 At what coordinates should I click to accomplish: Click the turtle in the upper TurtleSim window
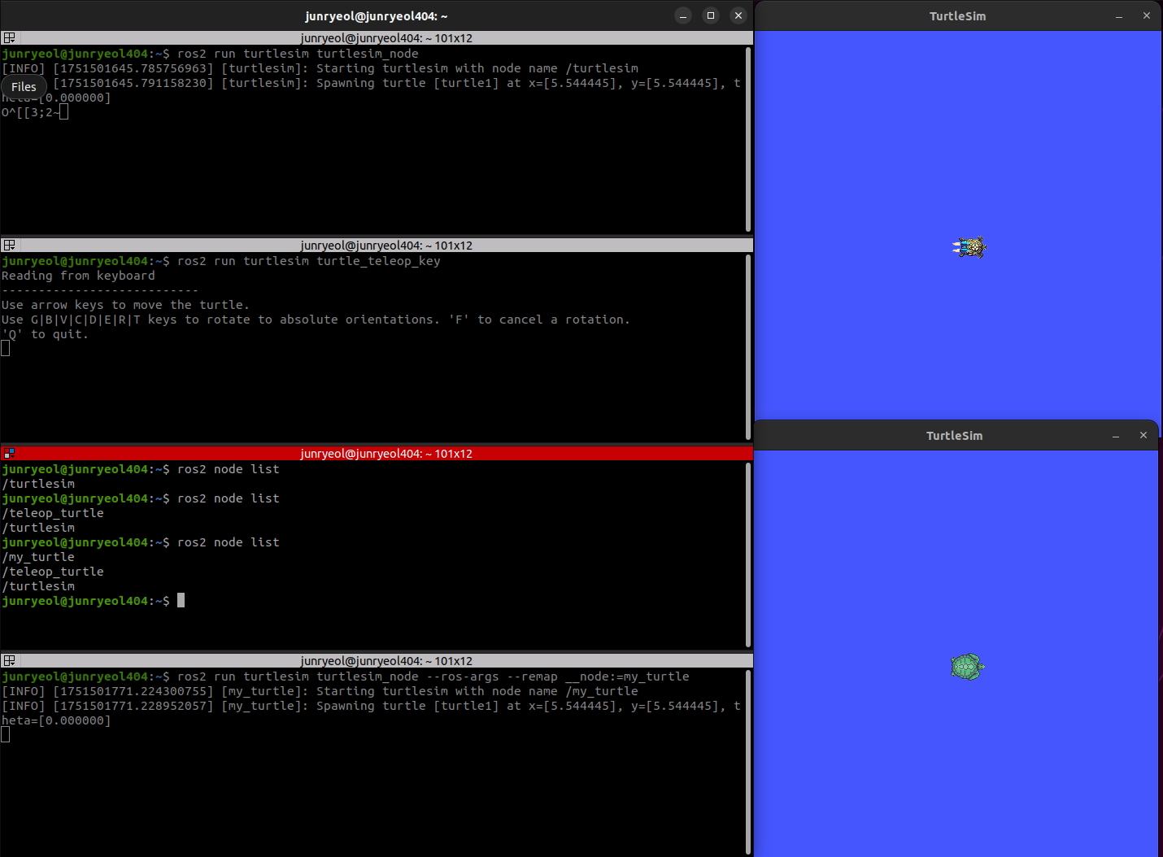pyautogui.click(x=969, y=246)
